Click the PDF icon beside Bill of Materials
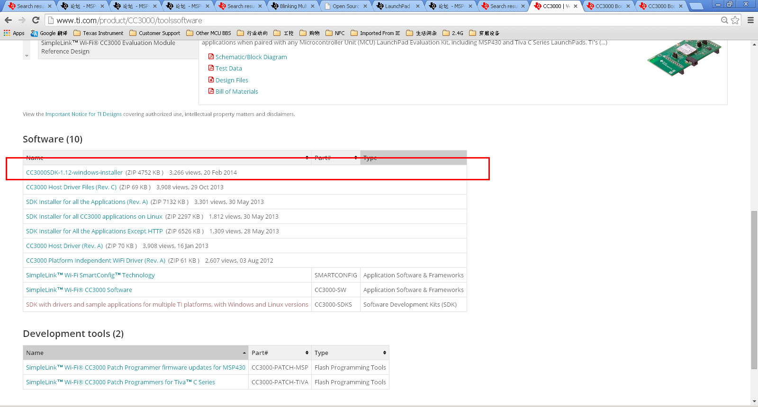 pos(211,91)
